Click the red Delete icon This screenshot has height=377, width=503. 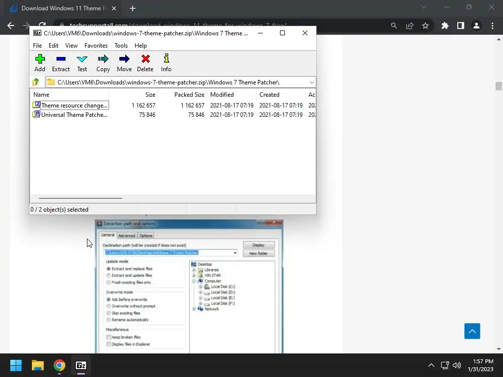point(145,63)
